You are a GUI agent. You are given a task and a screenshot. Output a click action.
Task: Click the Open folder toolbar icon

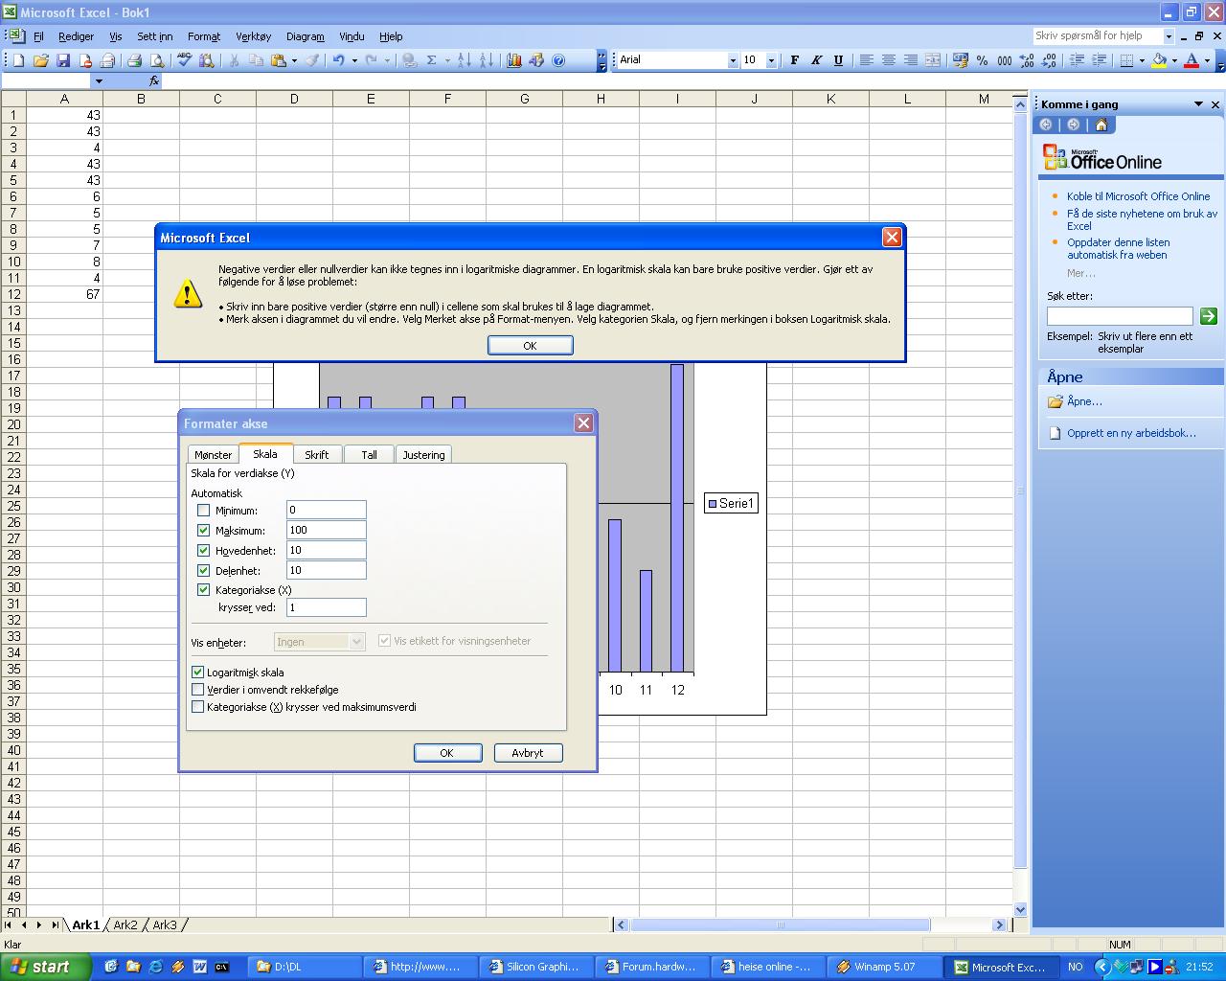coord(40,60)
